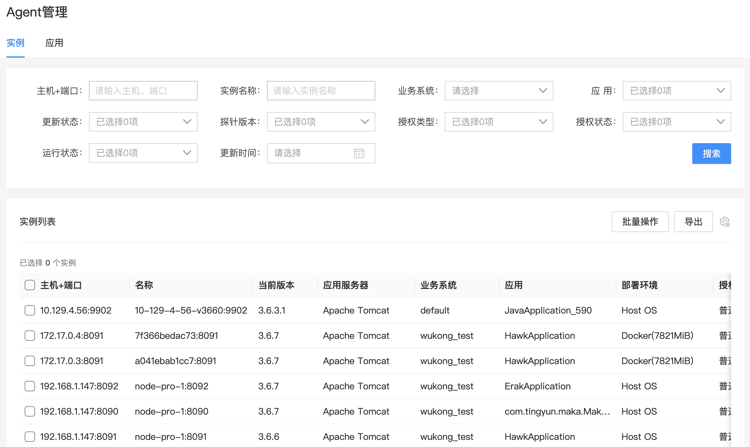Click instance name node-pro-1:8091
Screen dimensions: 750x447
coord(171,437)
